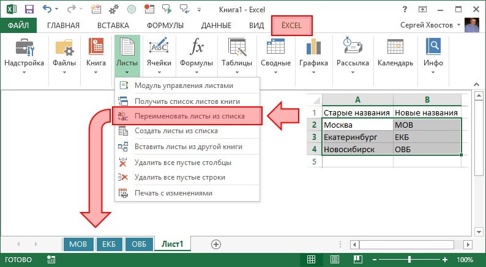Choose Печать с изменениями
Viewport: 486px width, 267px height.
(x=187, y=193)
